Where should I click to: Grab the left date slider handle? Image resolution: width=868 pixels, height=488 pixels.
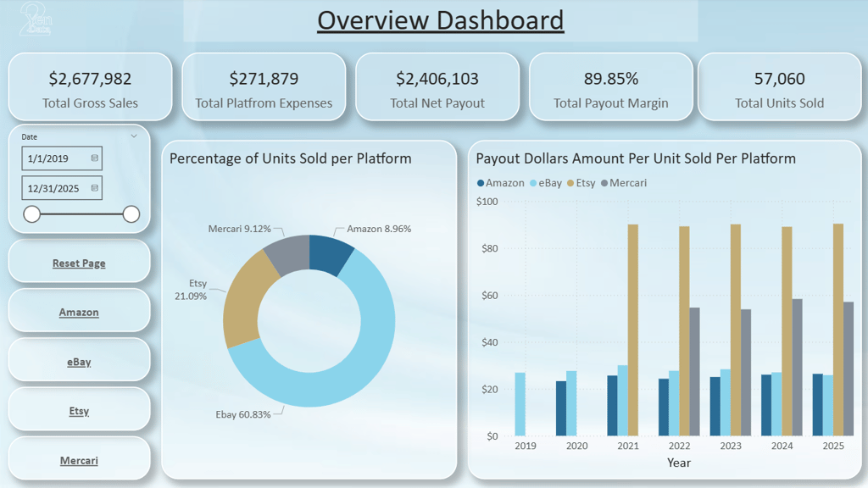point(32,214)
